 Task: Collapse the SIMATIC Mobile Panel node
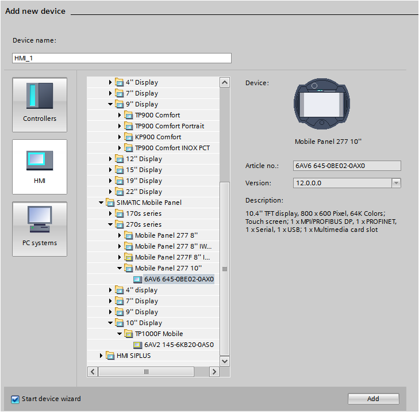tap(101, 203)
